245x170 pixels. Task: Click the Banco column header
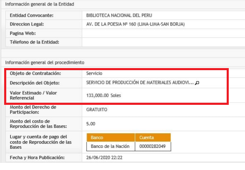point(111,137)
